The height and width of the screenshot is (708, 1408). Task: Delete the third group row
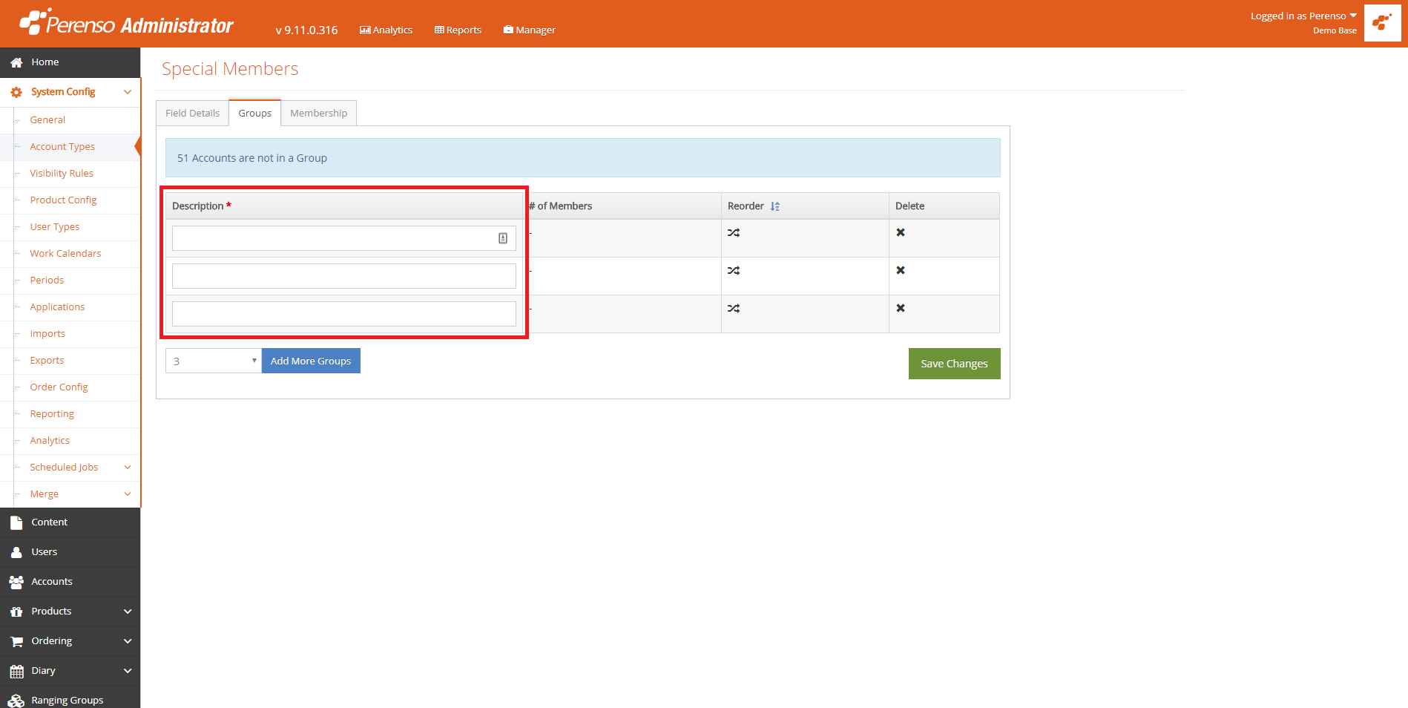(901, 308)
